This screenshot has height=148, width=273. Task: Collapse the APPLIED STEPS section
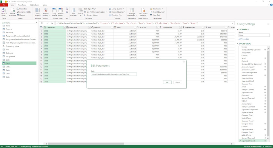(x=237, y=44)
